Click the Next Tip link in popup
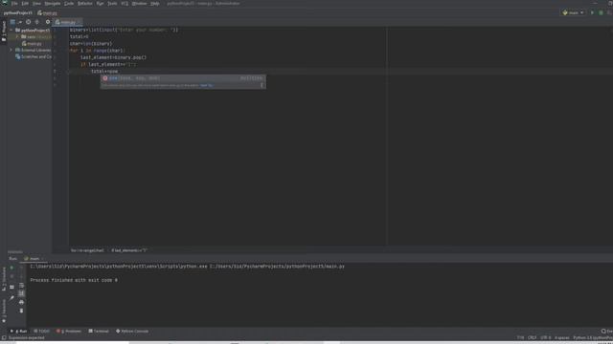 point(207,85)
